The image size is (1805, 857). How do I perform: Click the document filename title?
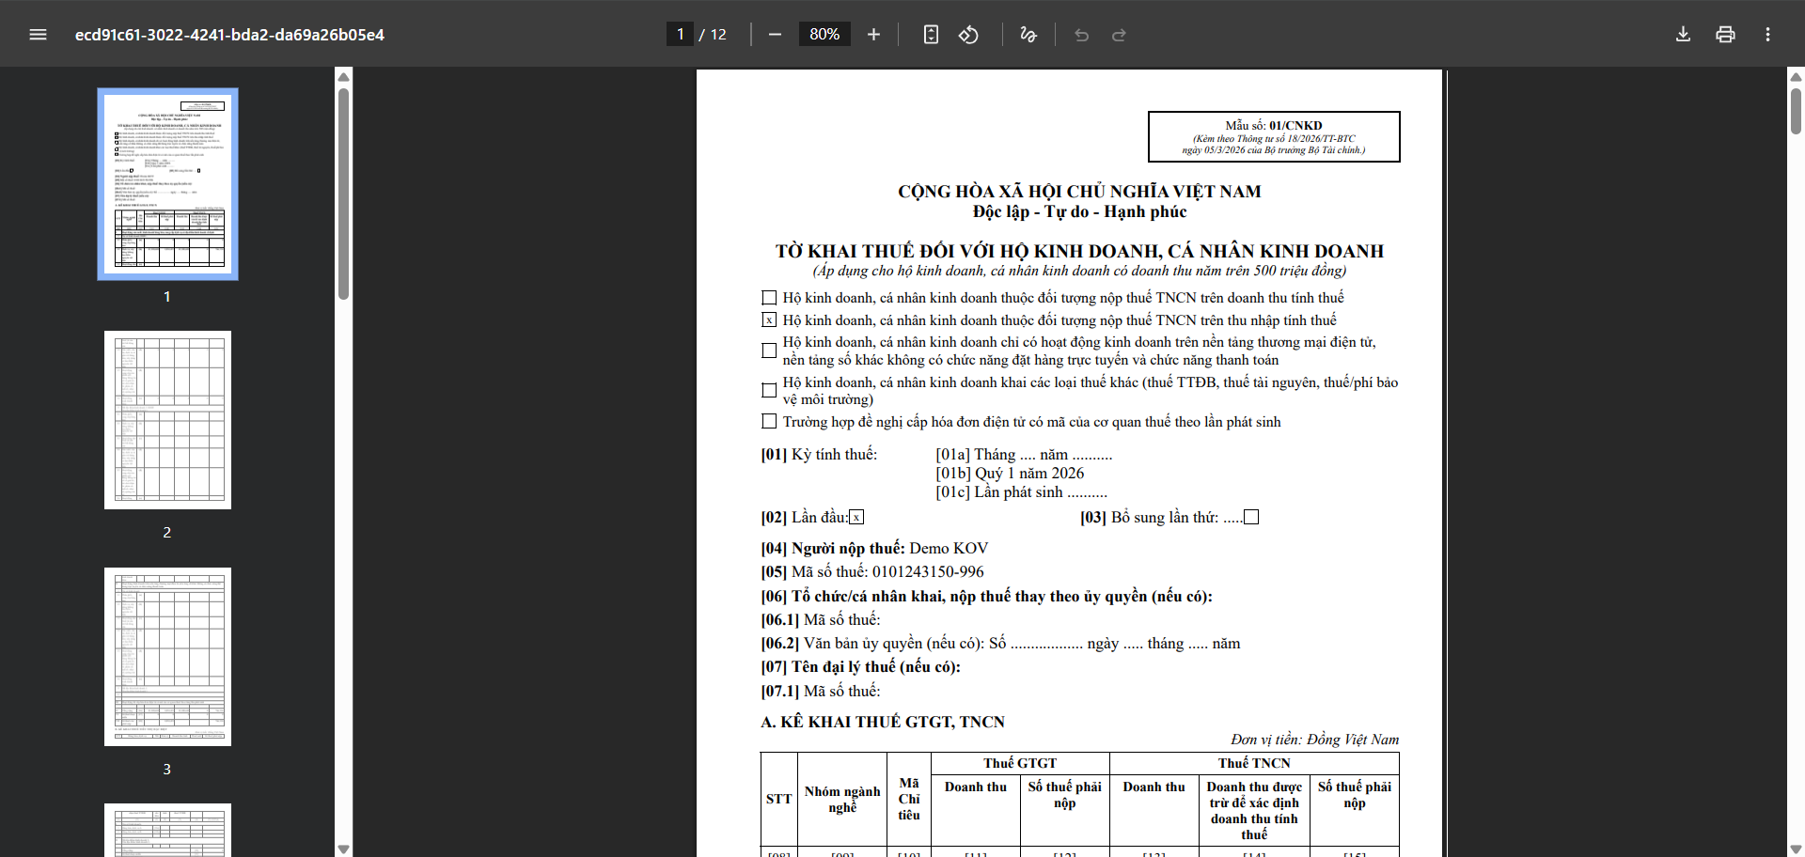(x=229, y=35)
